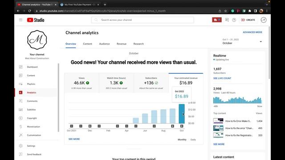Viewport: 285px width, 160px height.
Task: Click the Search across your channel field
Action: click(x=142, y=20)
